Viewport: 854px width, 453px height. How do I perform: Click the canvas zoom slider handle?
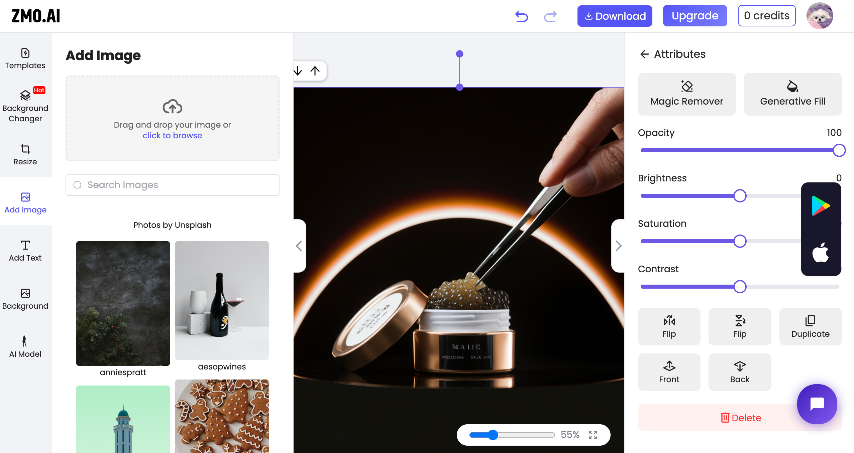pyautogui.click(x=493, y=435)
